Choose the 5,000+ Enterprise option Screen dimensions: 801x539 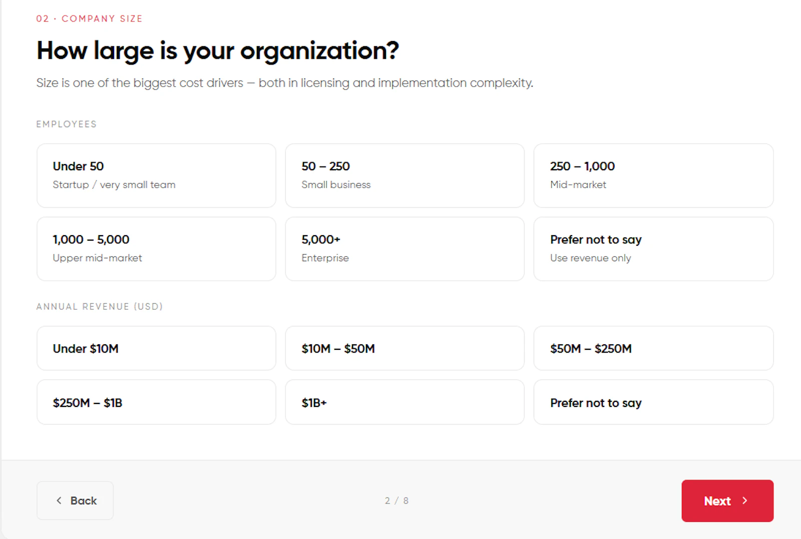405,249
